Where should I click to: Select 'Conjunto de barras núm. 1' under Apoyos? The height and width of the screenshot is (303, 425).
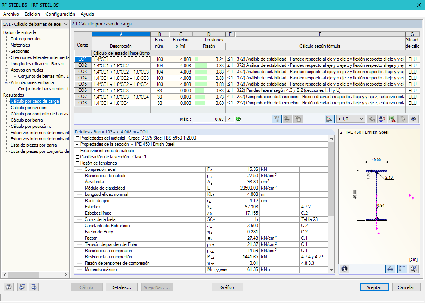[x=43, y=76]
